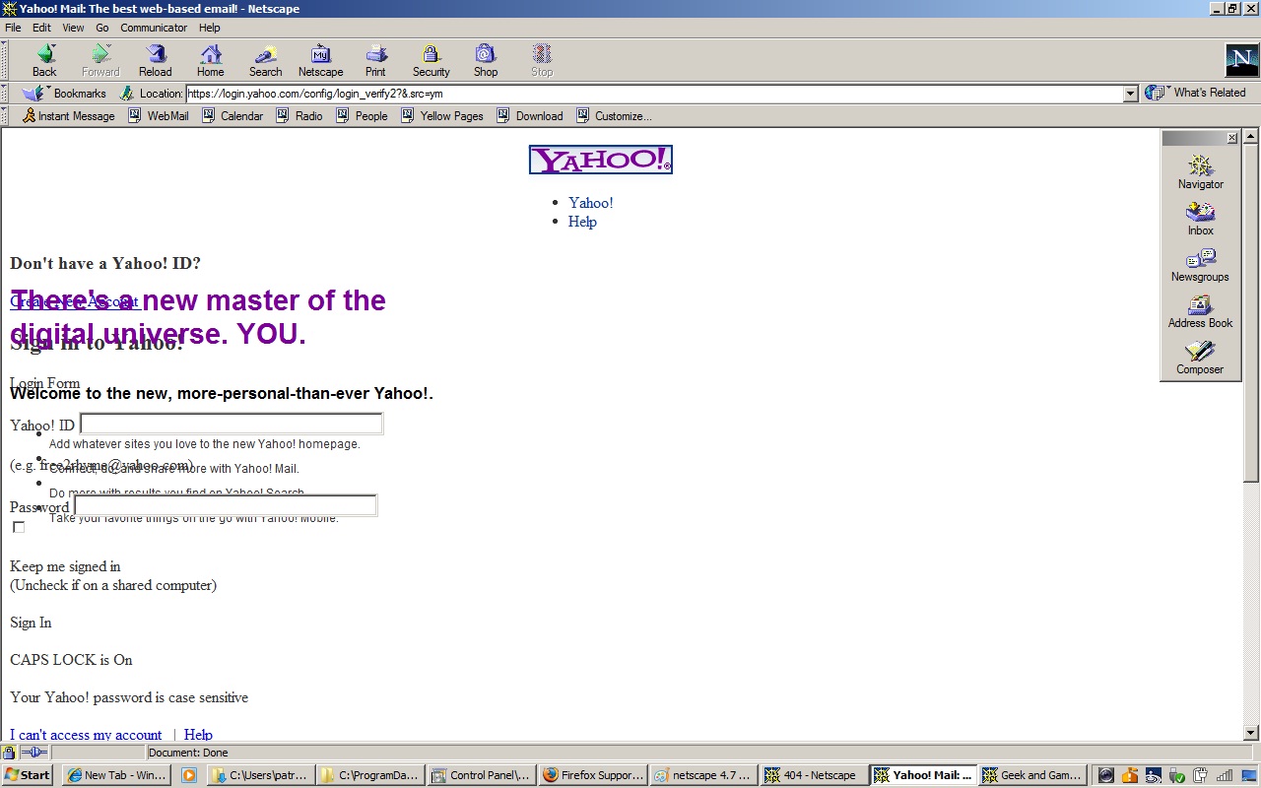
Task: Click into the Yahoo! ID field
Action: (232, 425)
